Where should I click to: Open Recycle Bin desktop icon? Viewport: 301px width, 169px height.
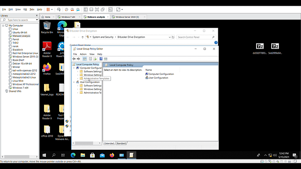pyautogui.click(x=47, y=27)
